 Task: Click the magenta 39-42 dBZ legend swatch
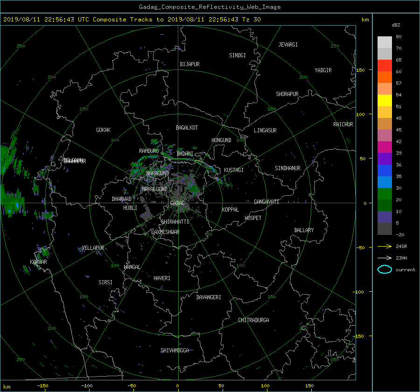(x=385, y=147)
